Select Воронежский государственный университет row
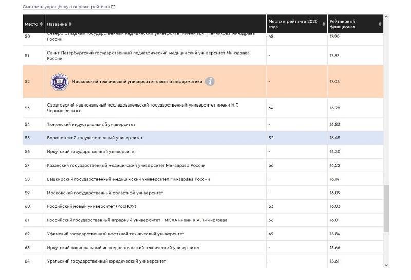This screenshot has width=411, height=280. point(95,138)
